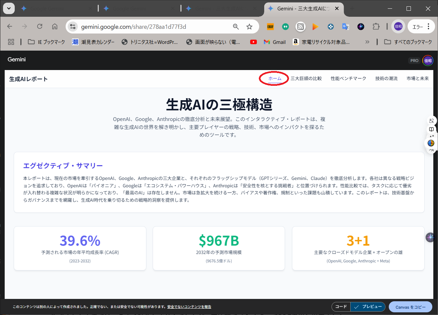Open the IE ブックマーク folder
The image size is (438, 315).
(47, 42)
